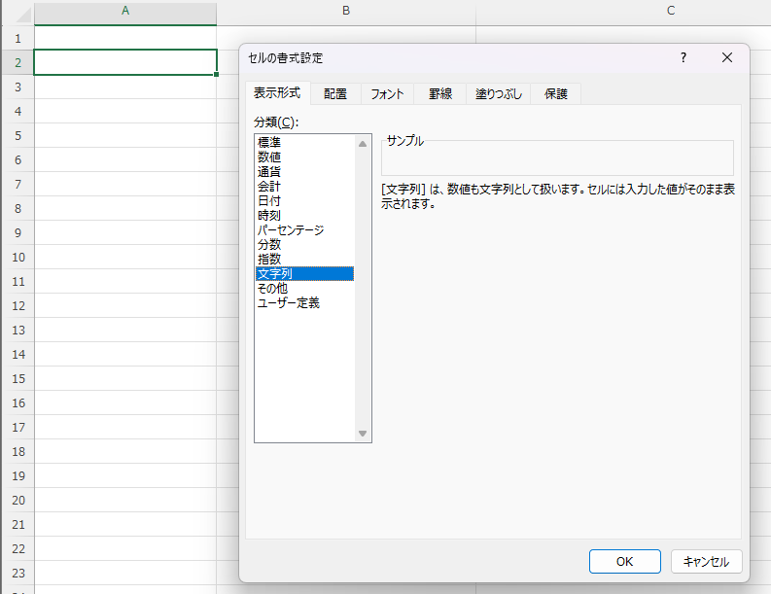The image size is (771, 594).
Task: Select row 5 header
Action: pos(18,136)
